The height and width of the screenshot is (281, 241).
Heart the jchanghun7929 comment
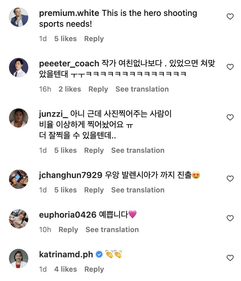(x=230, y=179)
